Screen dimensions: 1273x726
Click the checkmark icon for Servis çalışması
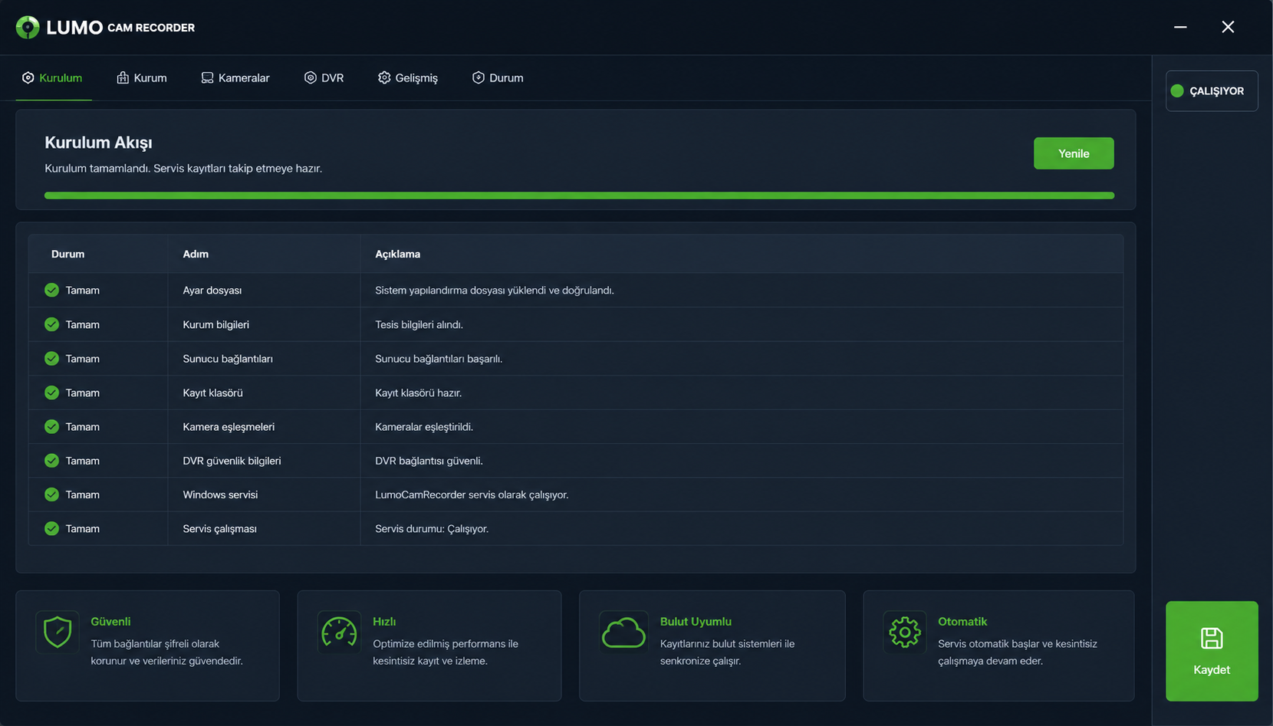click(51, 528)
